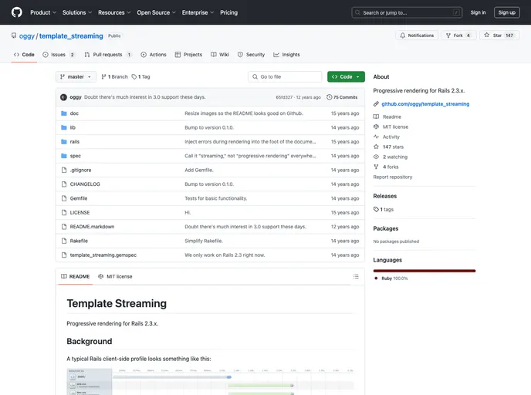Viewport: 531px width, 395px height.
Task: Click the Ruby language bar
Action: coord(424,271)
